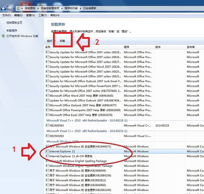This screenshot has width=204, height=194.
Task: Click the forward navigation arrow
Action: pos(10,9)
